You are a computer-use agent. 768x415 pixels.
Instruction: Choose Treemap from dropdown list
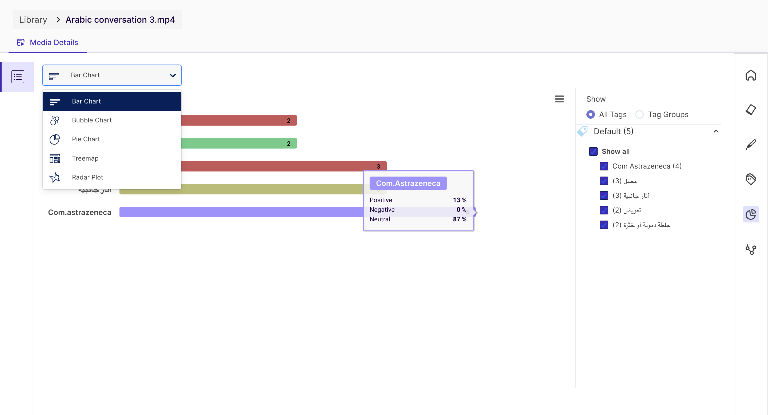point(112,158)
